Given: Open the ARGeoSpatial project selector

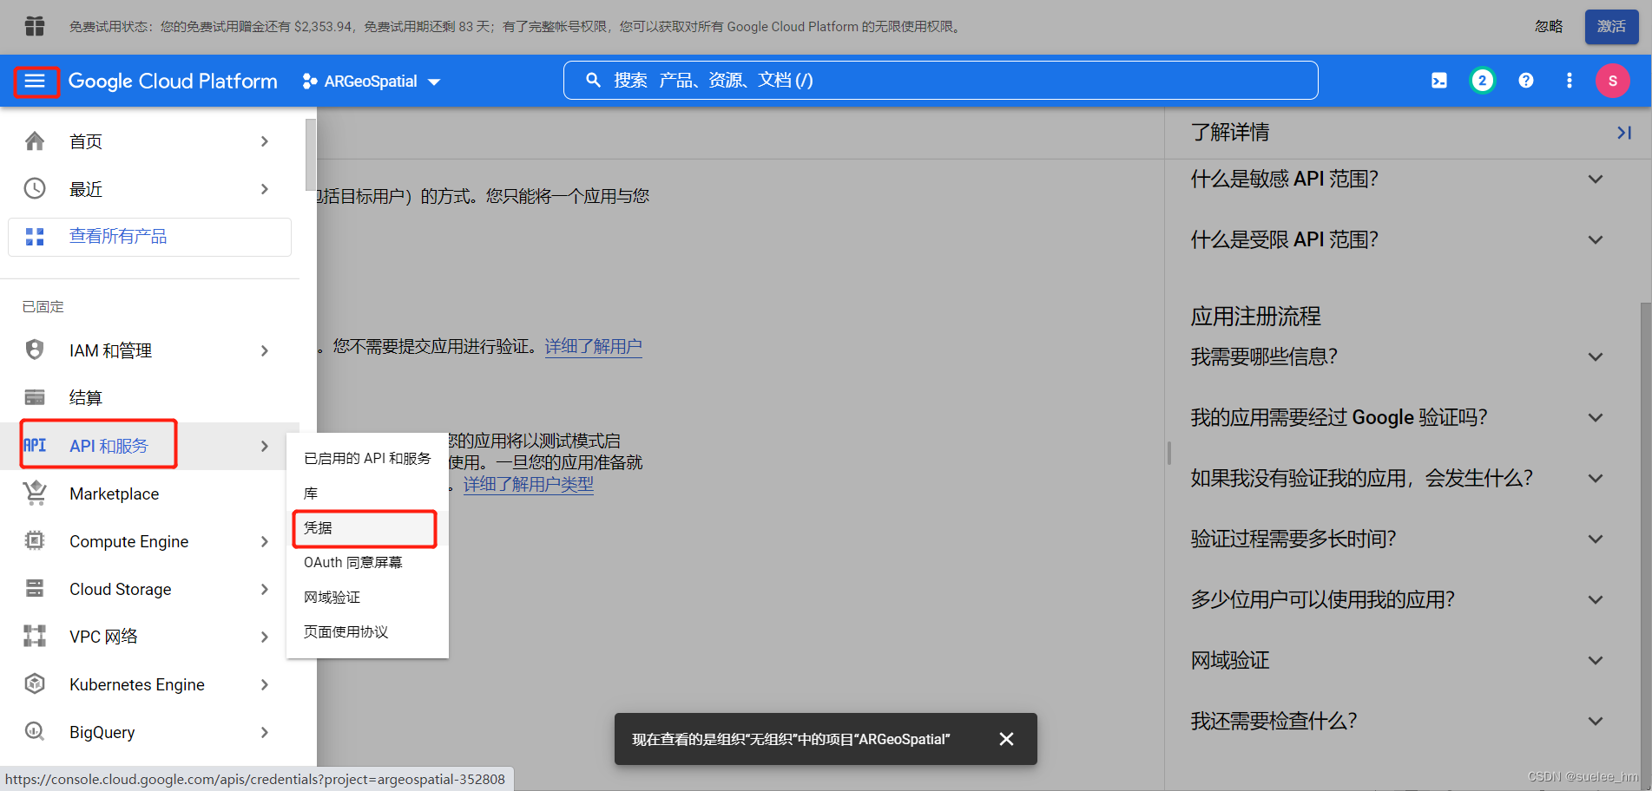Looking at the screenshot, I should click(372, 82).
